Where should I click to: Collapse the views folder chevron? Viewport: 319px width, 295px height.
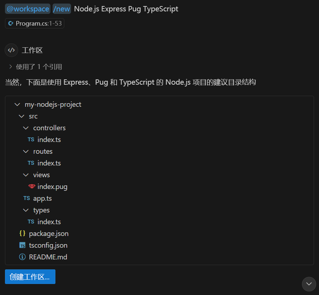tap(26, 175)
